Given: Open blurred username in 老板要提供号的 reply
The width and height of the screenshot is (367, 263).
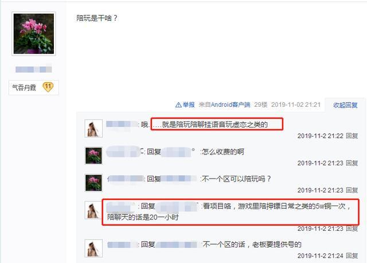Looking at the screenshot, I should pyautogui.click(x=122, y=245).
